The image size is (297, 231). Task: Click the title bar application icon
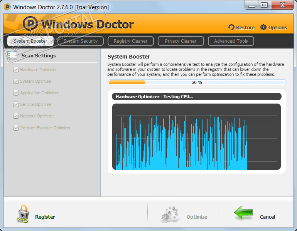pos(7,7)
